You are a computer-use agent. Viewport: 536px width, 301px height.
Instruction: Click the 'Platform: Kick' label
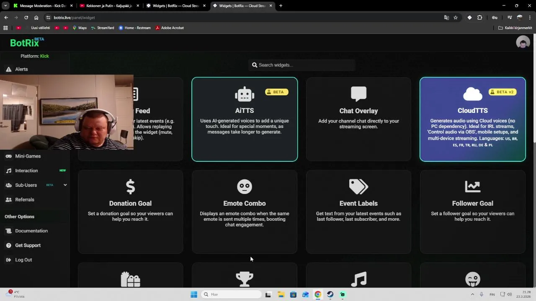(x=35, y=56)
